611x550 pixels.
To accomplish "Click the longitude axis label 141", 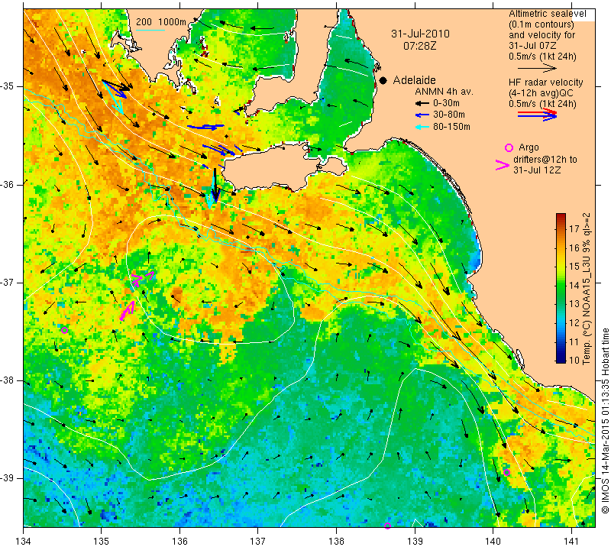I will click(x=571, y=541).
